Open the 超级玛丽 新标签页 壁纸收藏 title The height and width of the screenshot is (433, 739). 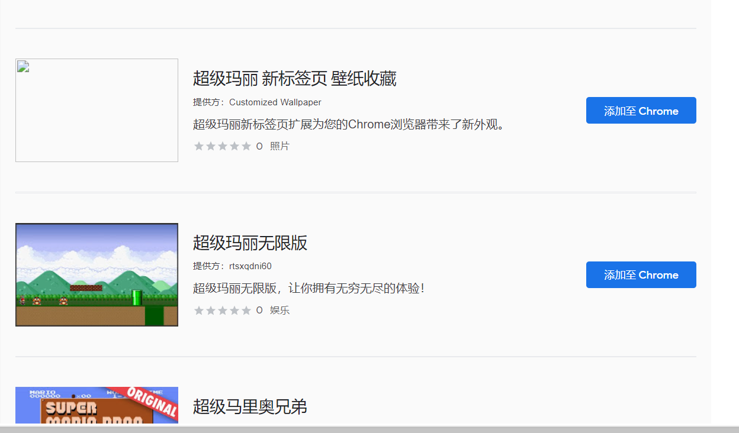tap(294, 78)
